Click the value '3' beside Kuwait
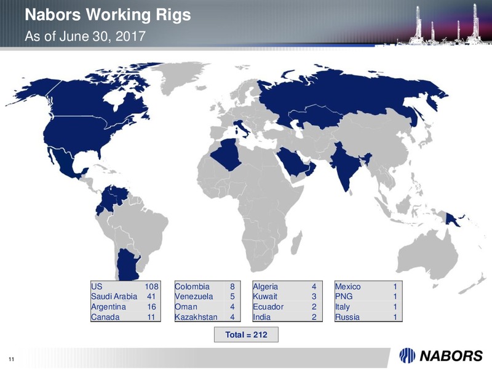 coord(314,296)
